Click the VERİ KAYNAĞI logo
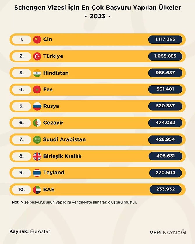Screen dimensions: 195x244 tap(168, 232)
